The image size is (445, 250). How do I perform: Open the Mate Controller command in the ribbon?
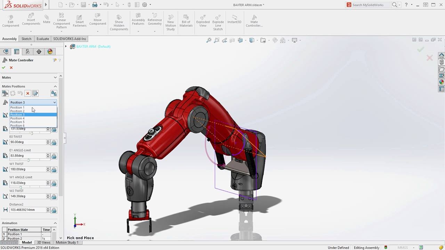pos(254,21)
